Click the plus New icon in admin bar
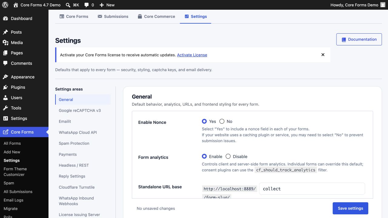 (102, 5)
